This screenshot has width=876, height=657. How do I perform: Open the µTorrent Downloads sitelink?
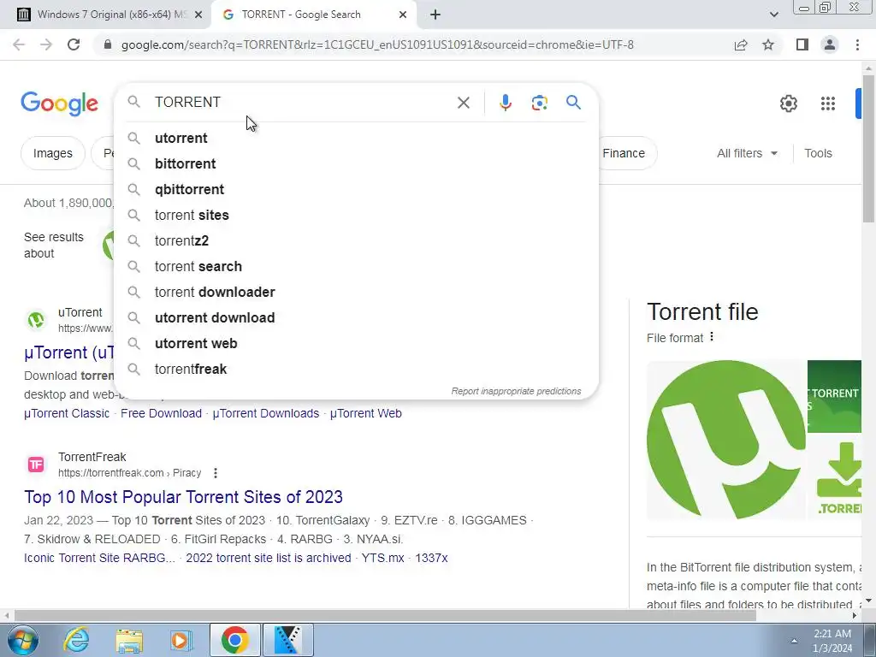tap(266, 413)
